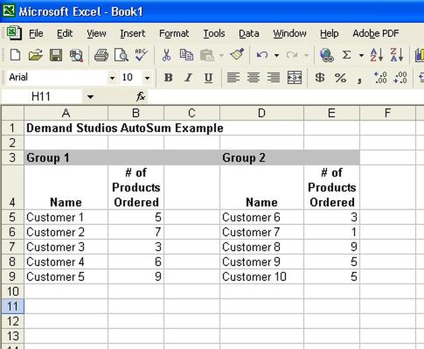
Task: Copy selection icon
Action: click(186, 55)
